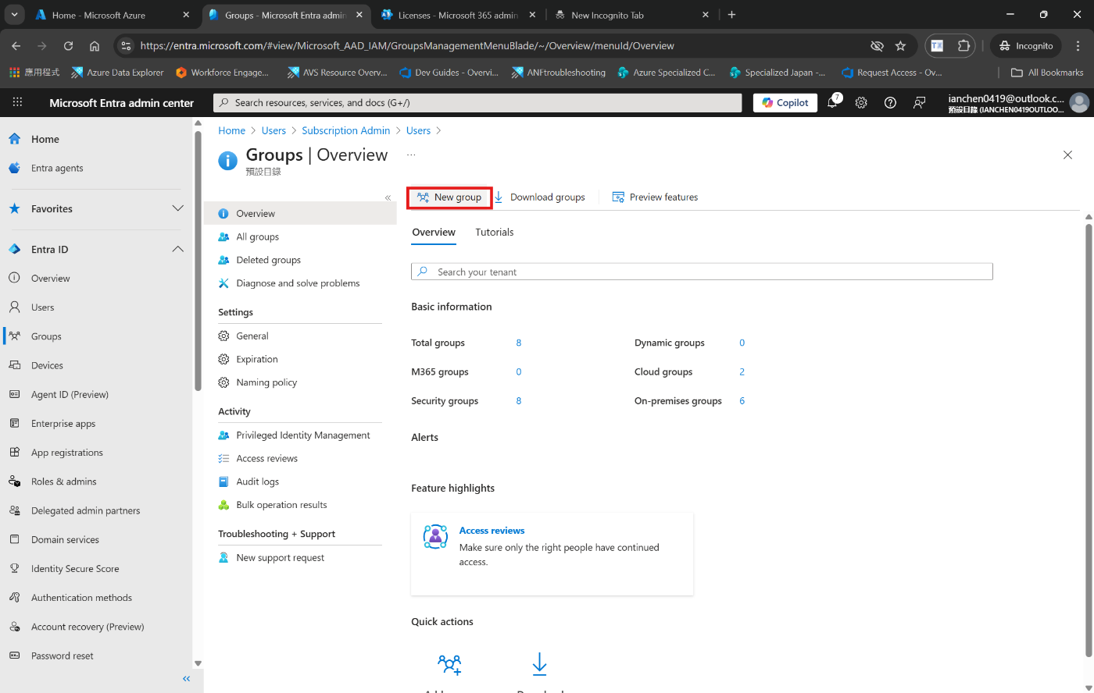Click the Users person icon in sidebar
This screenshot has width=1094, height=693.
point(14,307)
